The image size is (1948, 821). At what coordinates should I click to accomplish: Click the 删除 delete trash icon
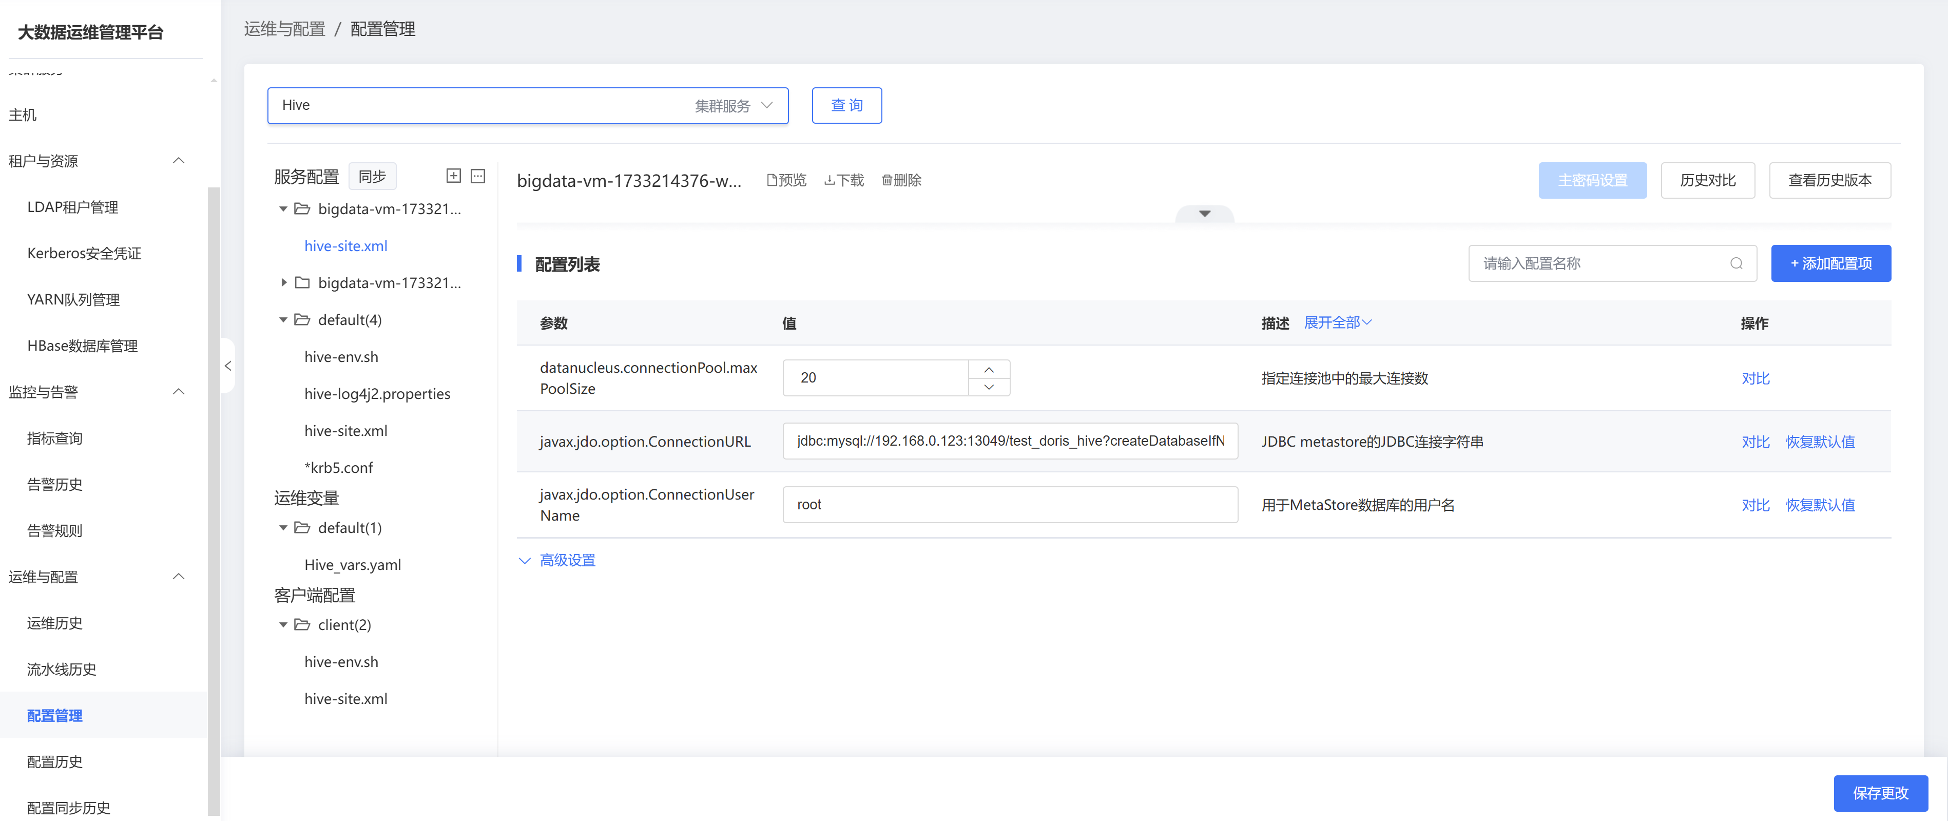pyautogui.click(x=901, y=180)
